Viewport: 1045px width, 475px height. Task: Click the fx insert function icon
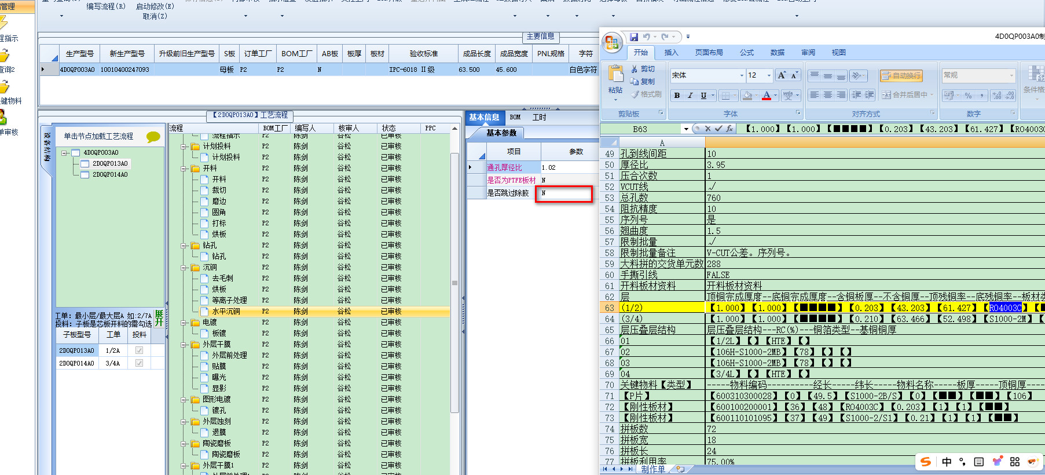coord(729,129)
